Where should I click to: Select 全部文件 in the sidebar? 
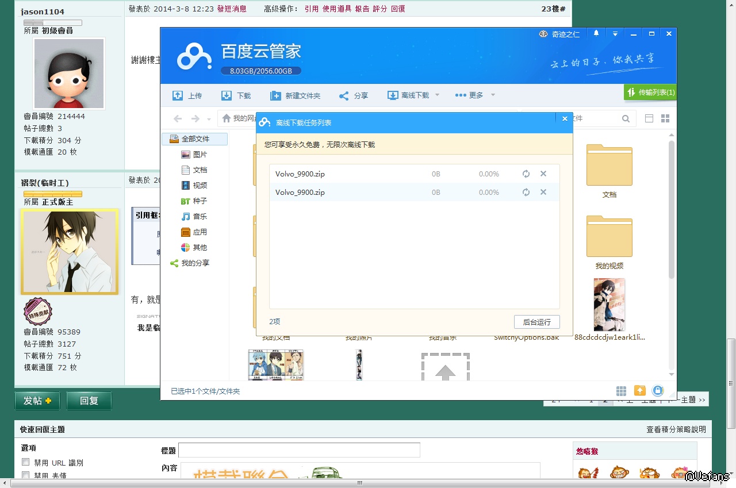coord(195,139)
